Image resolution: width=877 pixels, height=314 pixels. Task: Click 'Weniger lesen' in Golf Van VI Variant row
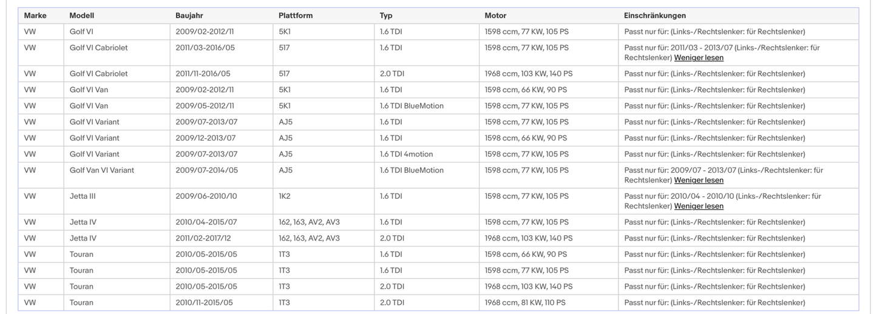[x=699, y=180]
